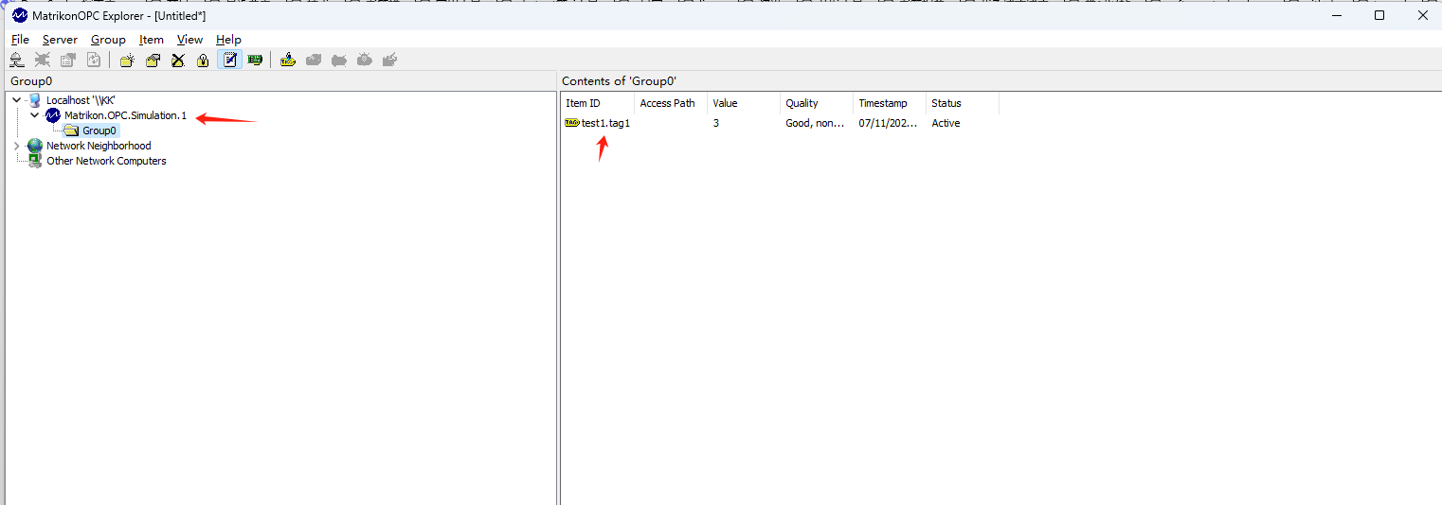Click the grayed refresh document toolbar icon
The width and height of the screenshot is (1442, 505).
94,60
